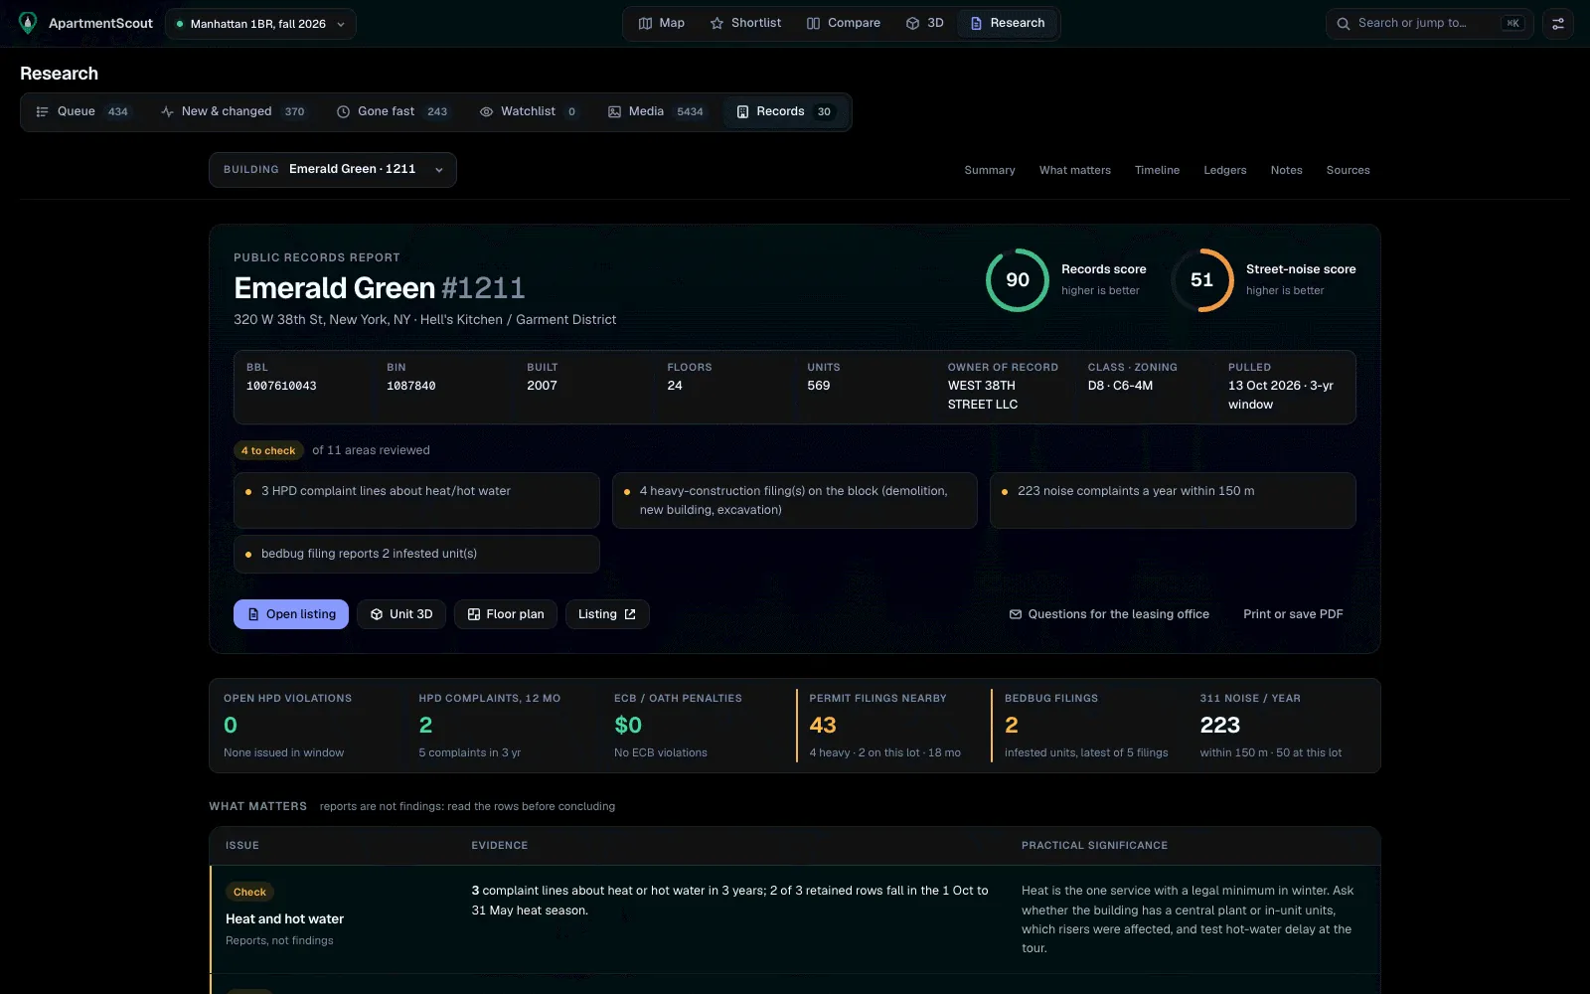This screenshot has height=994, width=1590.
Task: Click the Open listing button
Action: point(291,614)
